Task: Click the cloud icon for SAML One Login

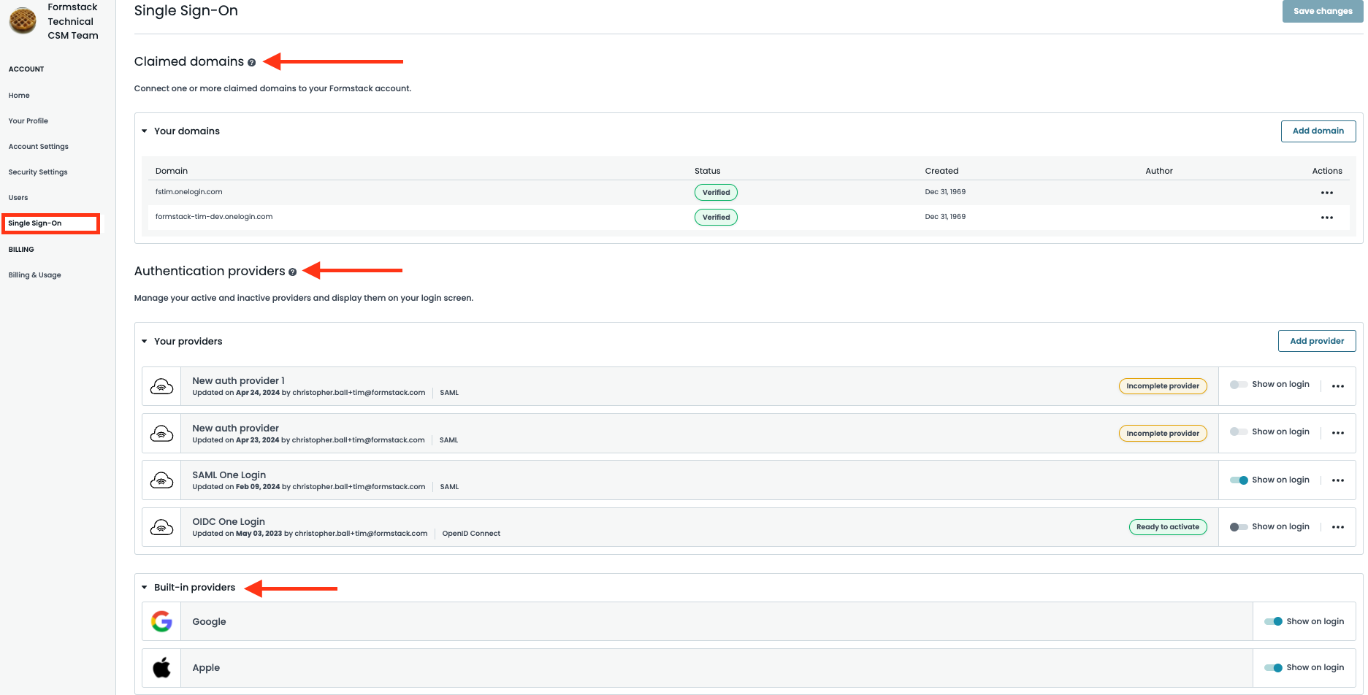Action: pyautogui.click(x=161, y=480)
